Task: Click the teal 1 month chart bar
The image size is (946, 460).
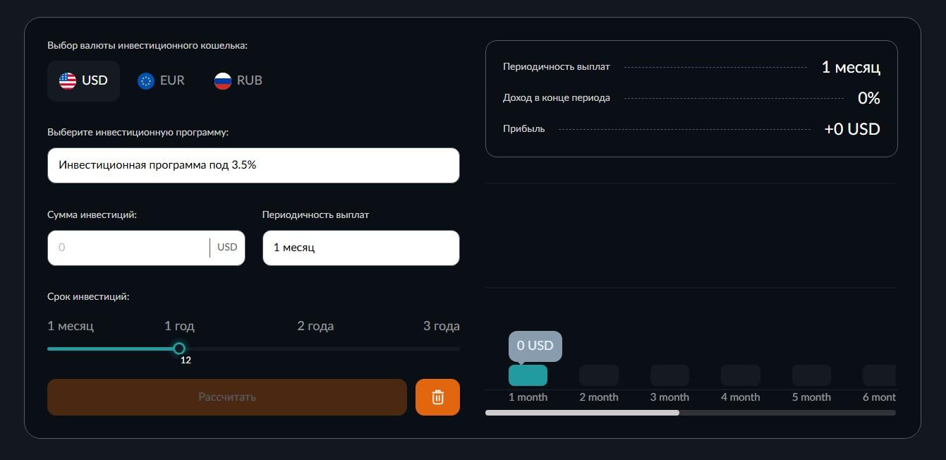Action: (528, 375)
